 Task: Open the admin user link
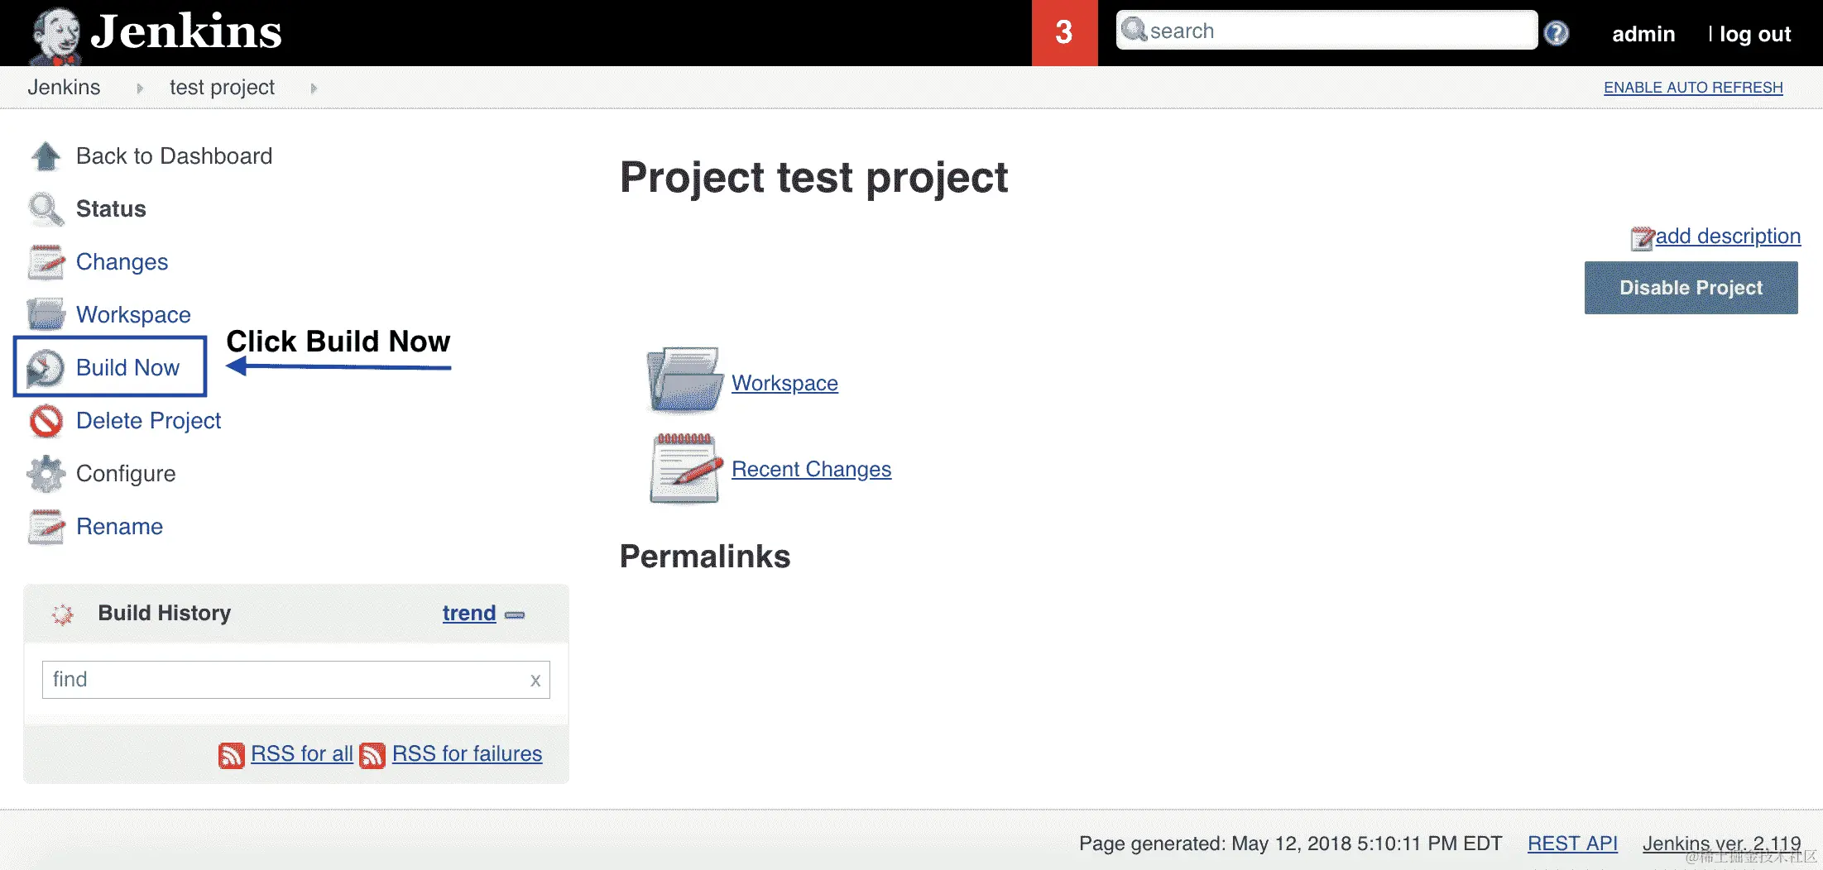click(1643, 34)
